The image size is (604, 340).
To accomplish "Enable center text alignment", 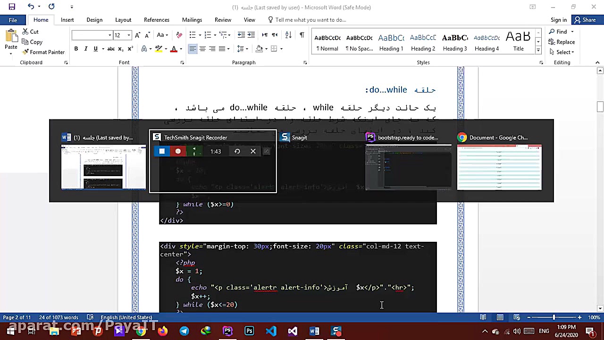I will coord(202,49).
